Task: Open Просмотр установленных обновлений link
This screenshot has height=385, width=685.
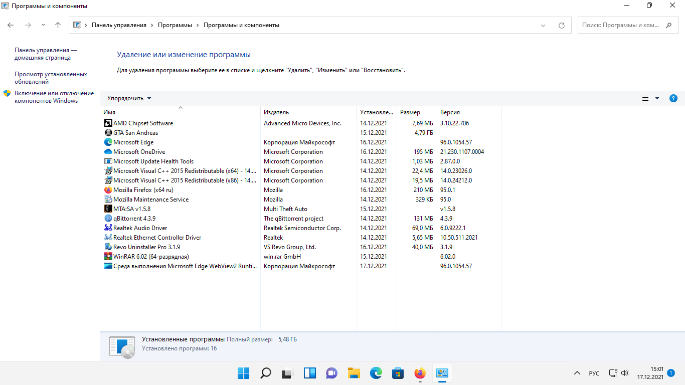Action: click(x=51, y=78)
